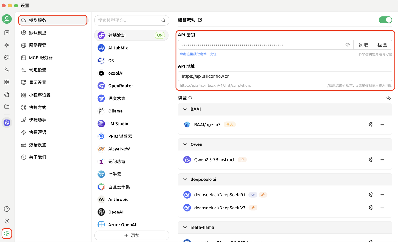Click the 添加 provider button
This screenshot has width=398, height=242.
click(x=132, y=235)
